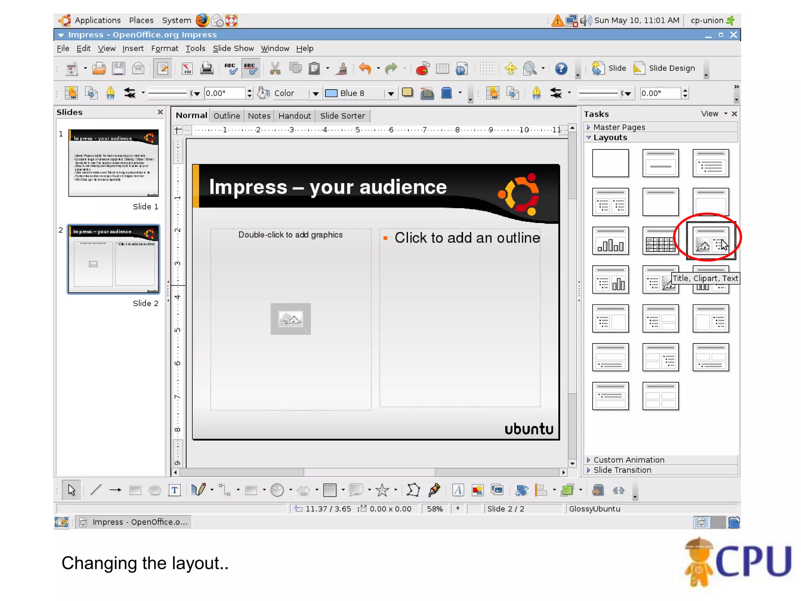The width and height of the screenshot is (801, 601).
Task: Insert a table with the grid icon
Action: (x=442, y=69)
